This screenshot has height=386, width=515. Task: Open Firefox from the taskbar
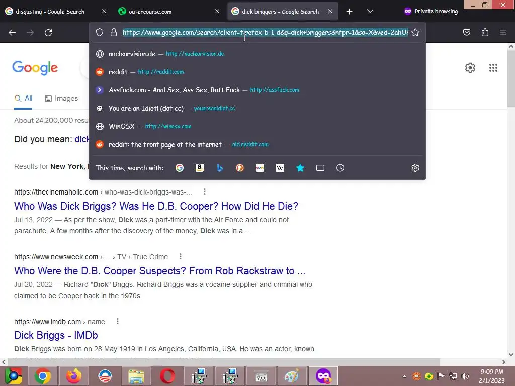click(74, 376)
